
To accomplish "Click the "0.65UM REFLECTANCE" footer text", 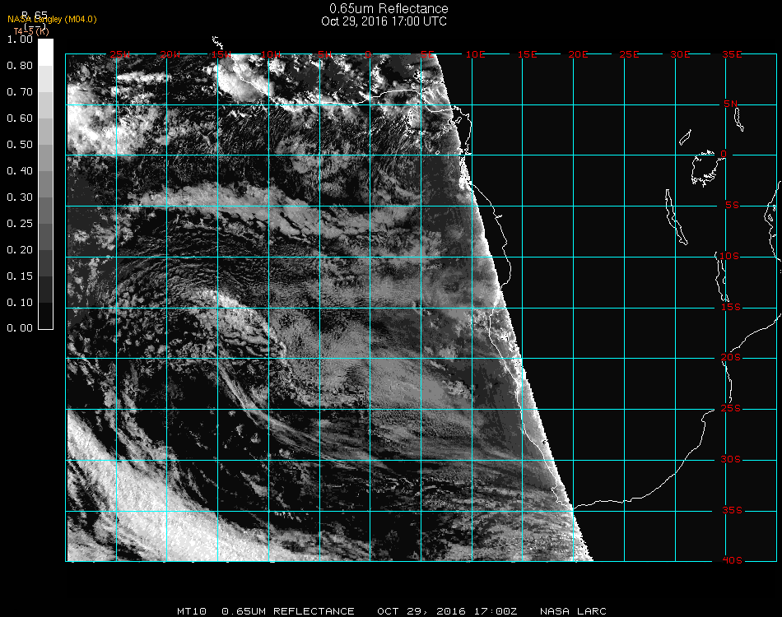I will [288, 611].
